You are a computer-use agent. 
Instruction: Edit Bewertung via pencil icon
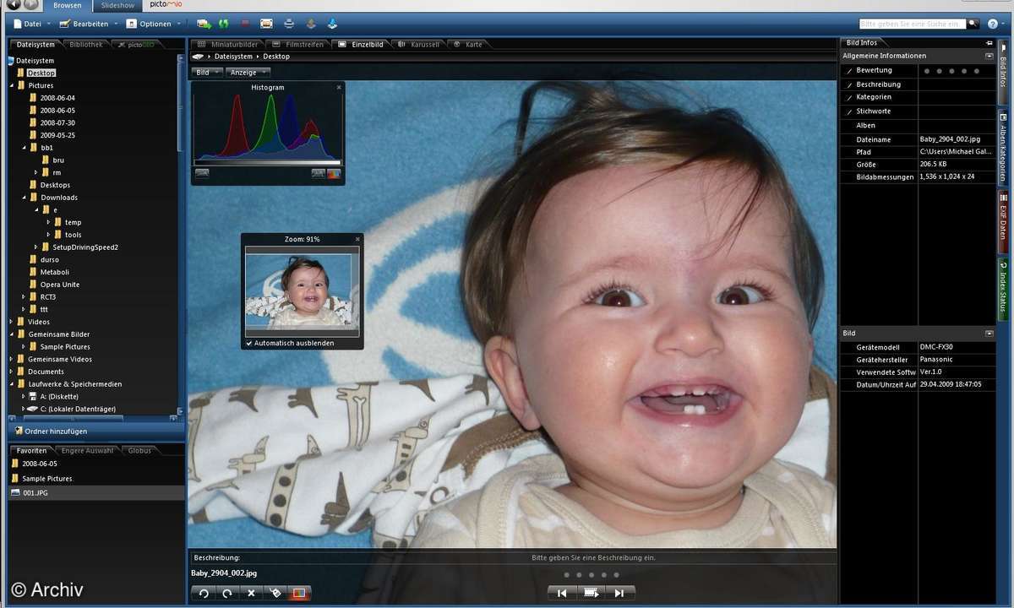click(x=849, y=71)
